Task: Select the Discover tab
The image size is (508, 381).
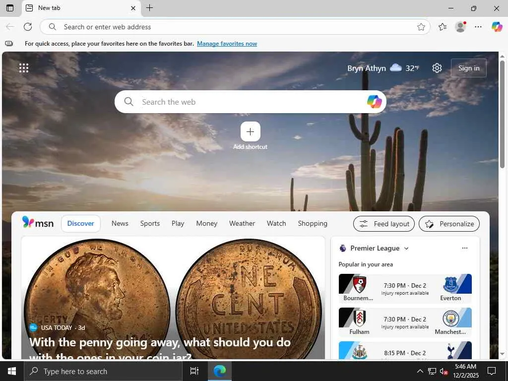Action: (81, 224)
